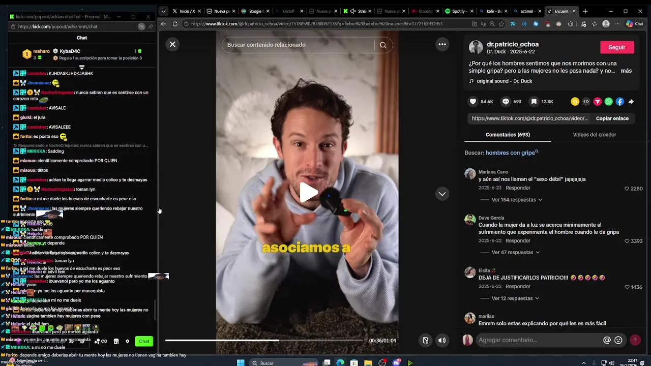Like the video with heart icon
Viewport: 651px width, 366px height.
pyautogui.click(x=473, y=102)
